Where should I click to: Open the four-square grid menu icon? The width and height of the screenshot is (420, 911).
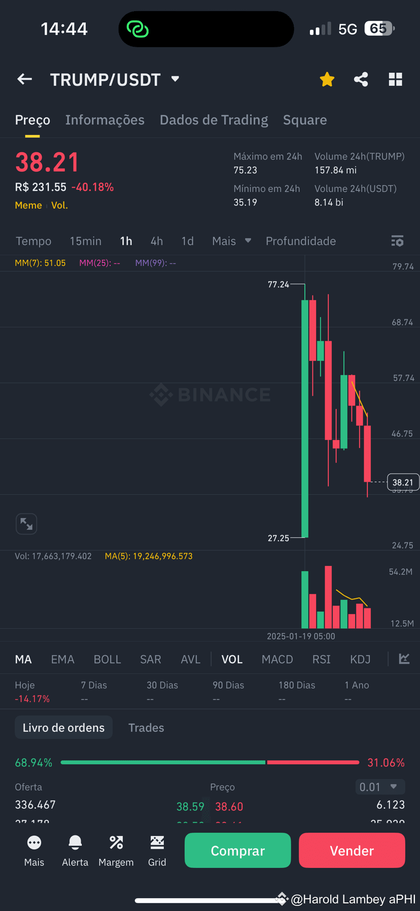(396, 79)
